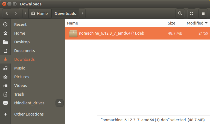Click the 21:59 modified time cell

click(203, 33)
